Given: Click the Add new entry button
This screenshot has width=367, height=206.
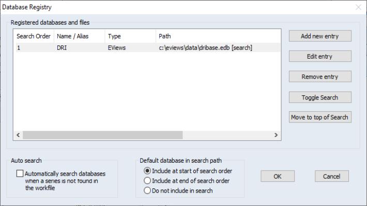Looking at the screenshot, I should point(320,36).
